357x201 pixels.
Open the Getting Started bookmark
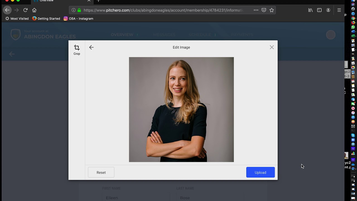(46, 18)
